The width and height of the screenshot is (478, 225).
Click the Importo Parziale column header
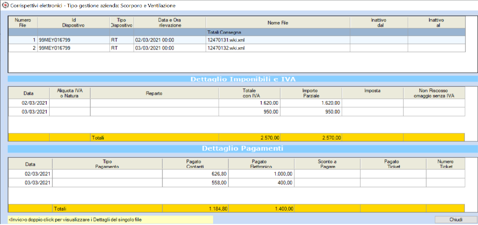(x=311, y=93)
